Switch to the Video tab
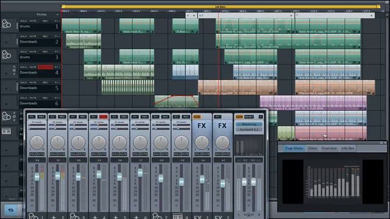 click(x=312, y=148)
